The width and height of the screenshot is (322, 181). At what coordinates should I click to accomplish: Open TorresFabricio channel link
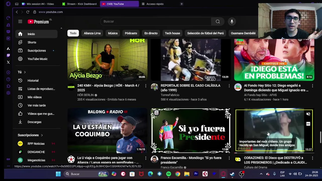click(170, 95)
